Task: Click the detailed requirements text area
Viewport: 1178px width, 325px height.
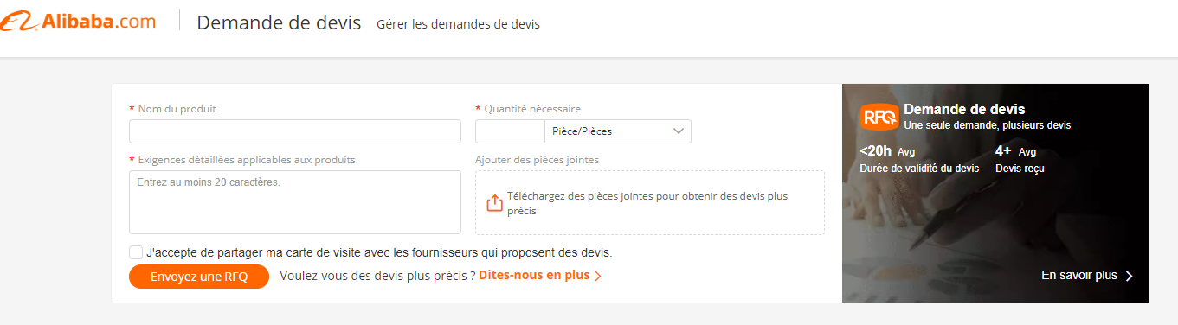Action: coord(295,202)
